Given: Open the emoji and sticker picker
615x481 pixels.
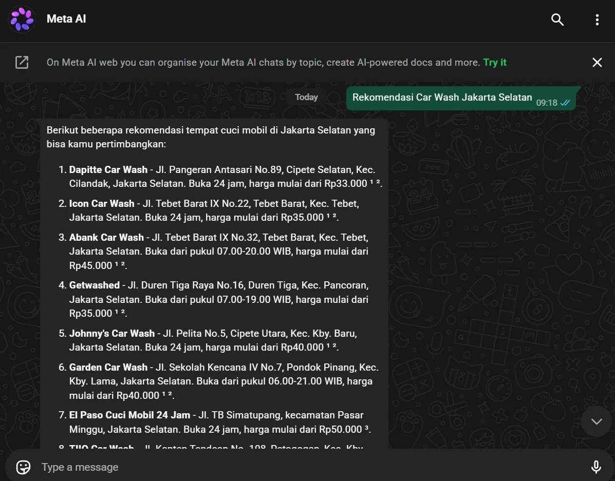Looking at the screenshot, I should point(23,467).
